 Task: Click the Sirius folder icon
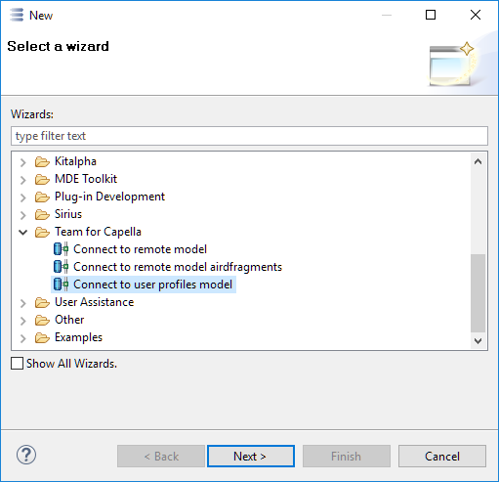(42, 214)
